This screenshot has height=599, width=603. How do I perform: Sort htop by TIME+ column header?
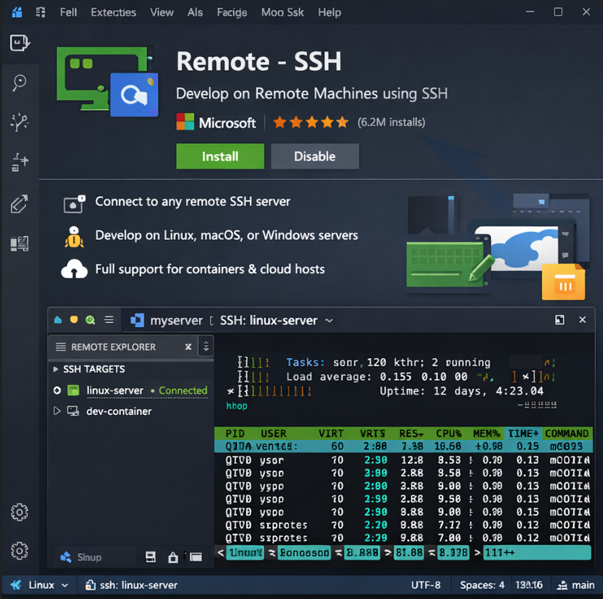point(524,433)
